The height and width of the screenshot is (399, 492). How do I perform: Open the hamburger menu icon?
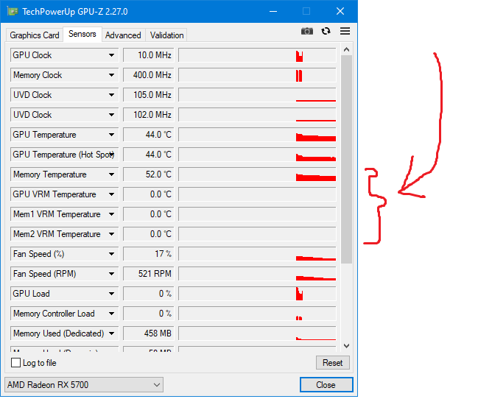[x=345, y=31]
